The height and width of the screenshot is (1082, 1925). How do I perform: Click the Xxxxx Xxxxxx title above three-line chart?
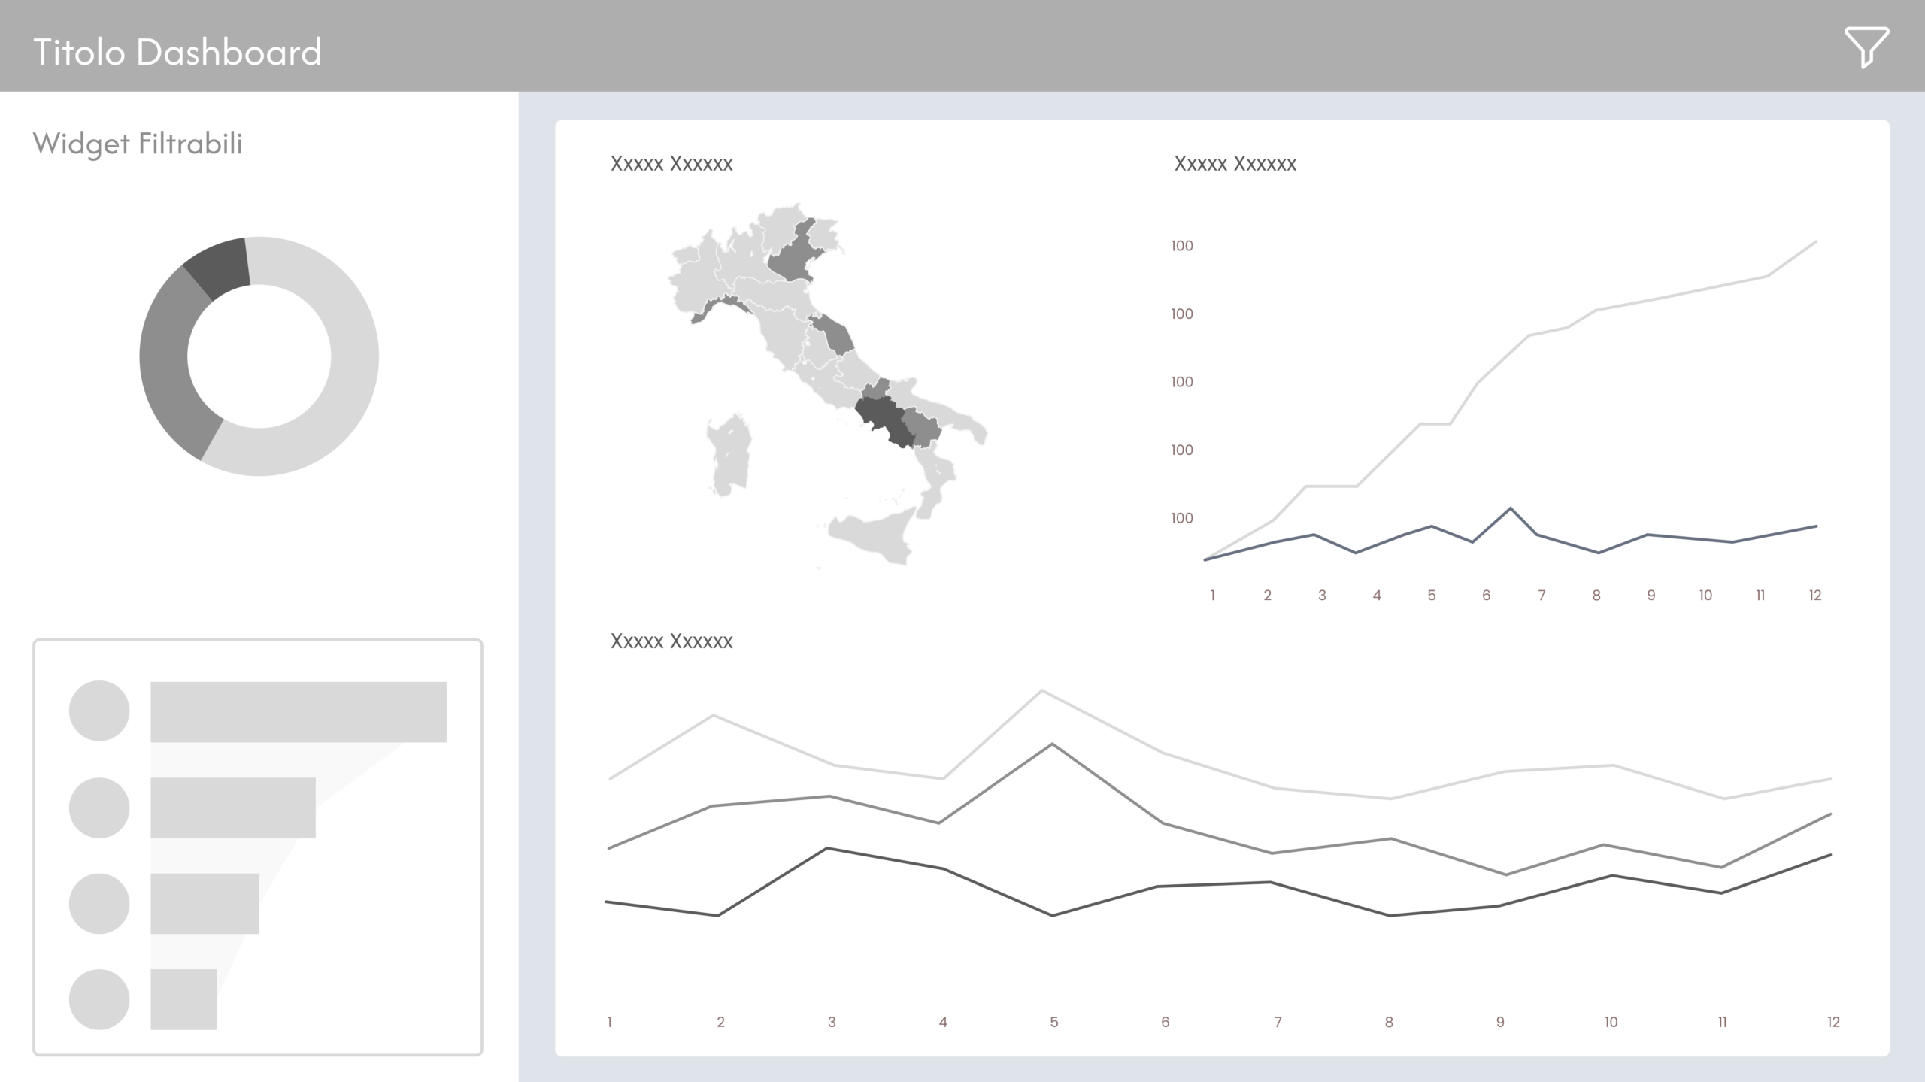point(671,641)
